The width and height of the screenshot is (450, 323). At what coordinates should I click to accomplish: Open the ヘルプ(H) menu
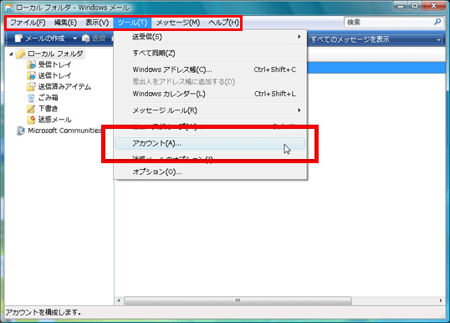pyautogui.click(x=223, y=23)
